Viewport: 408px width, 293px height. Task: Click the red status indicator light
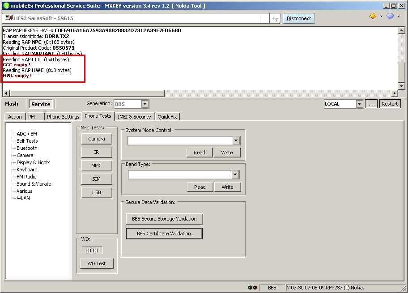coord(255,288)
